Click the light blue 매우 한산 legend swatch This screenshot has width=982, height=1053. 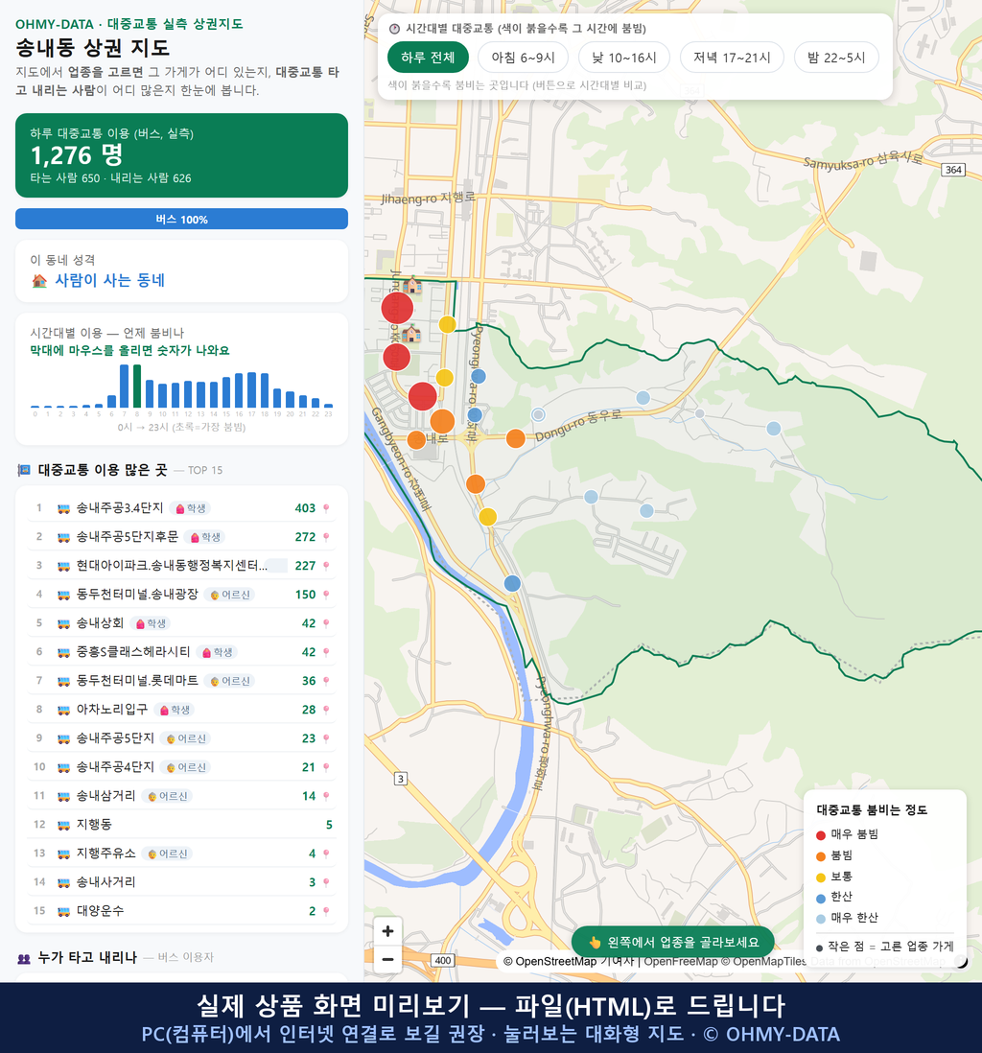[820, 919]
